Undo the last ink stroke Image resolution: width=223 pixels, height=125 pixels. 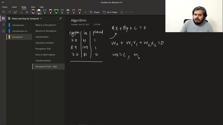click(x=4, y=12)
